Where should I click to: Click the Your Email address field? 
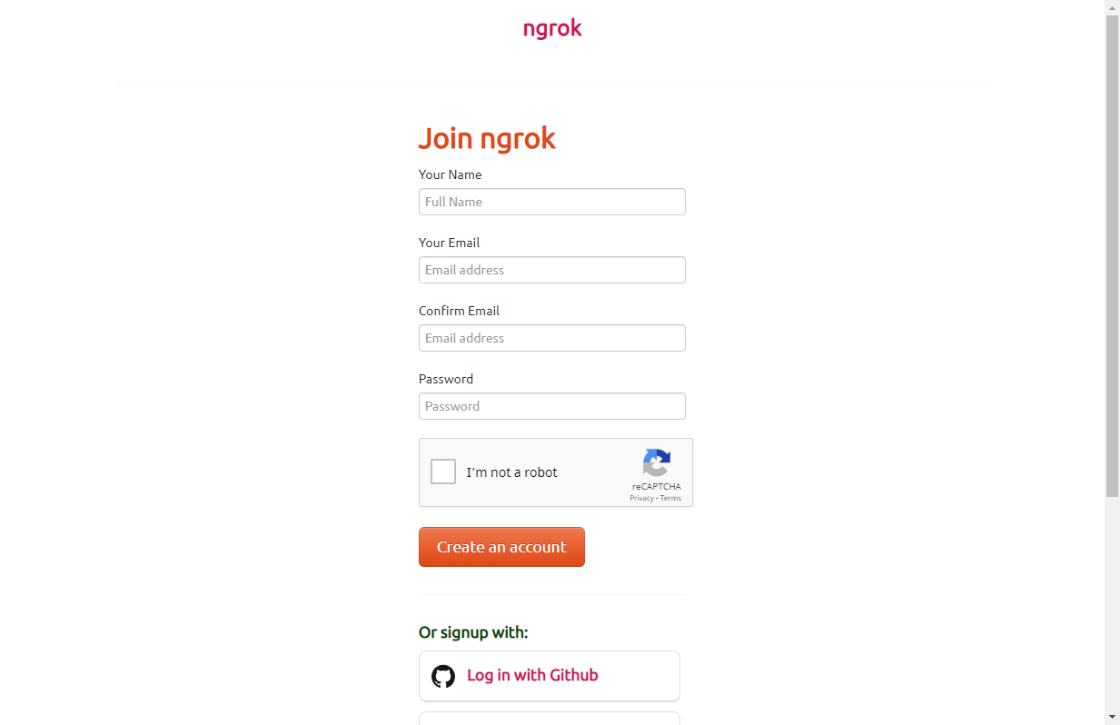pos(551,270)
